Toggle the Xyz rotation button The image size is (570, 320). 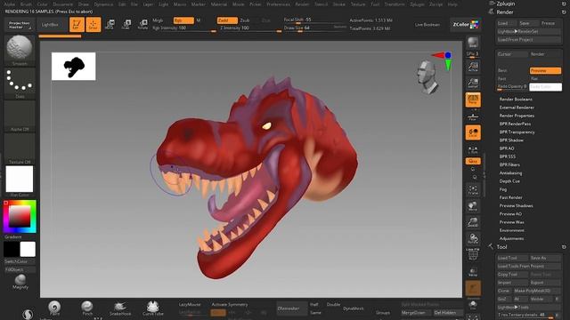click(x=473, y=161)
